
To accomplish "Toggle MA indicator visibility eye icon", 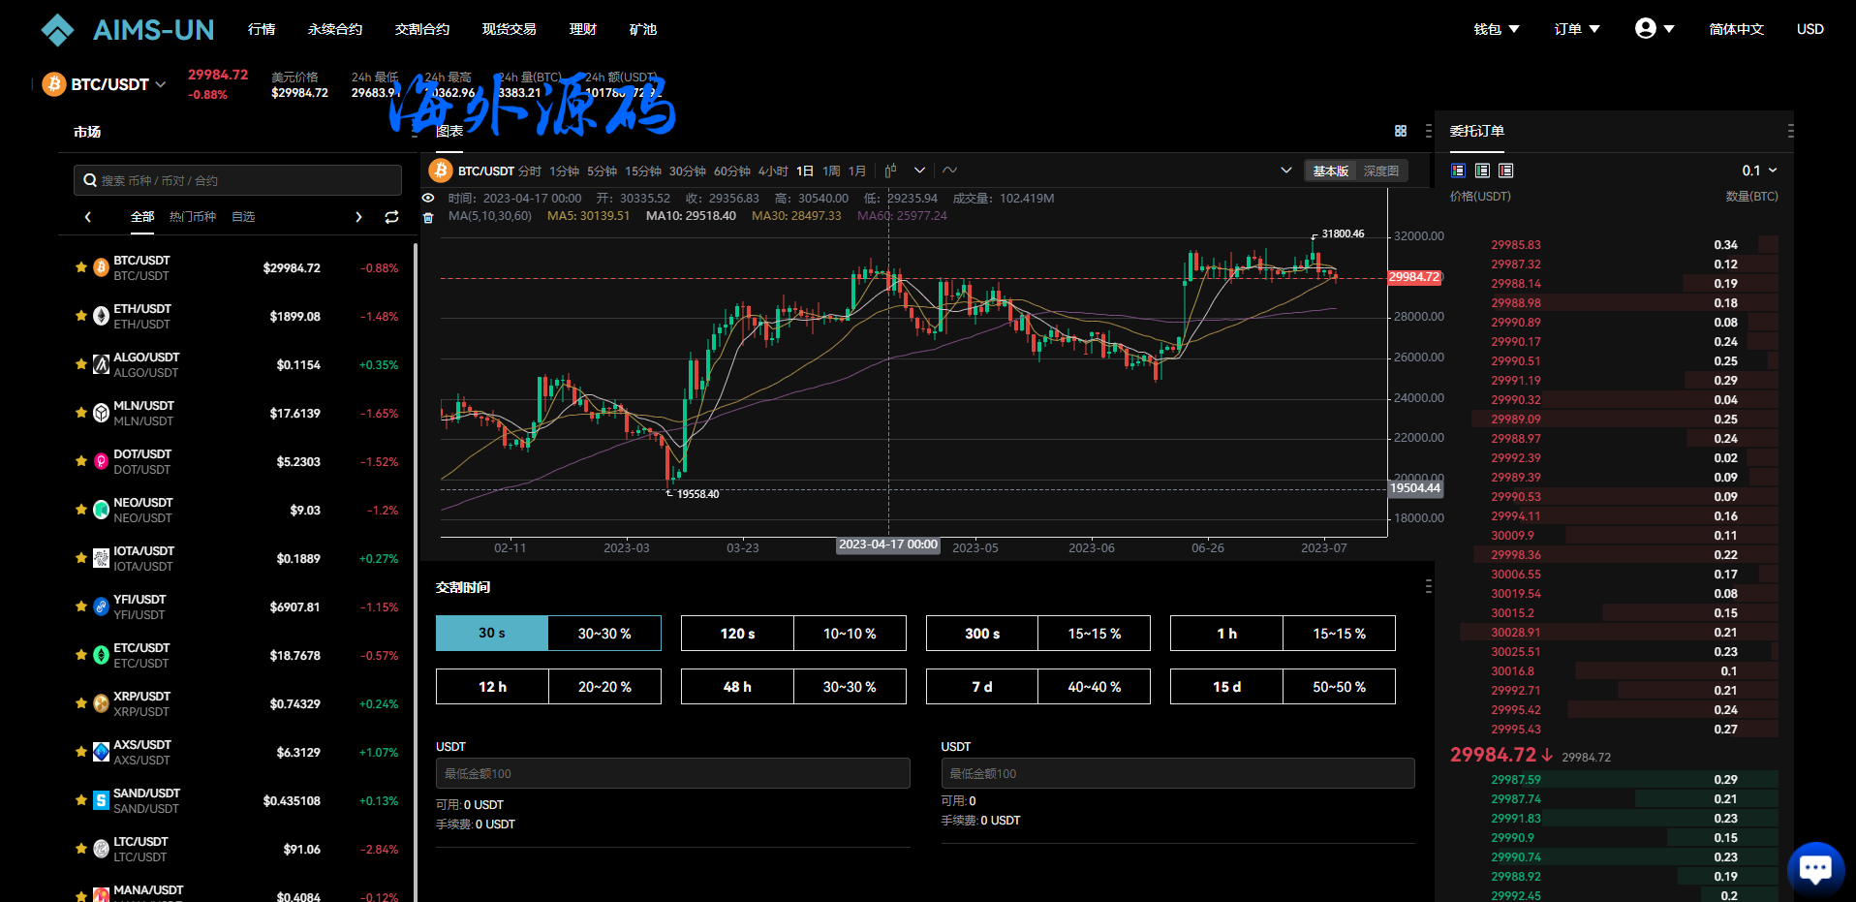I will click(x=428, y=198).
